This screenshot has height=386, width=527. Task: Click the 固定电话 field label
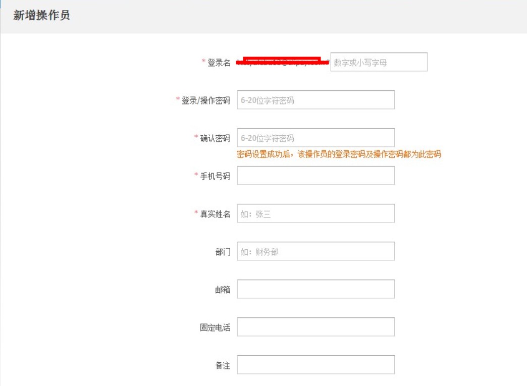coord(215,327)
